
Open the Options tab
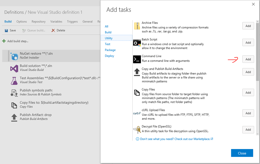coord(22,22)
